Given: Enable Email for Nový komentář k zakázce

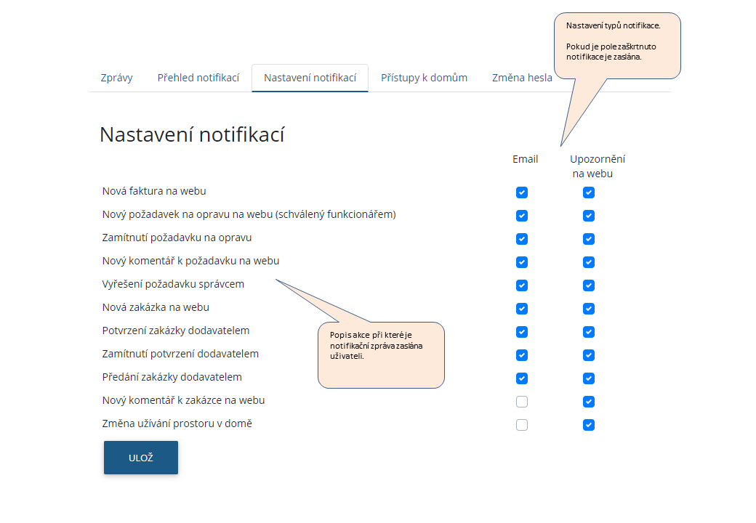Looking at the screenshot, I should 522,402.
